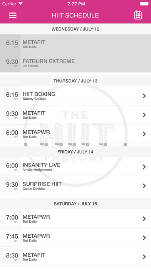This screenshot has width=151, height=269.
Task: Expand the 7:45 am METAPWR chevron
Action: pyautogui.click(x=144, y=238)
